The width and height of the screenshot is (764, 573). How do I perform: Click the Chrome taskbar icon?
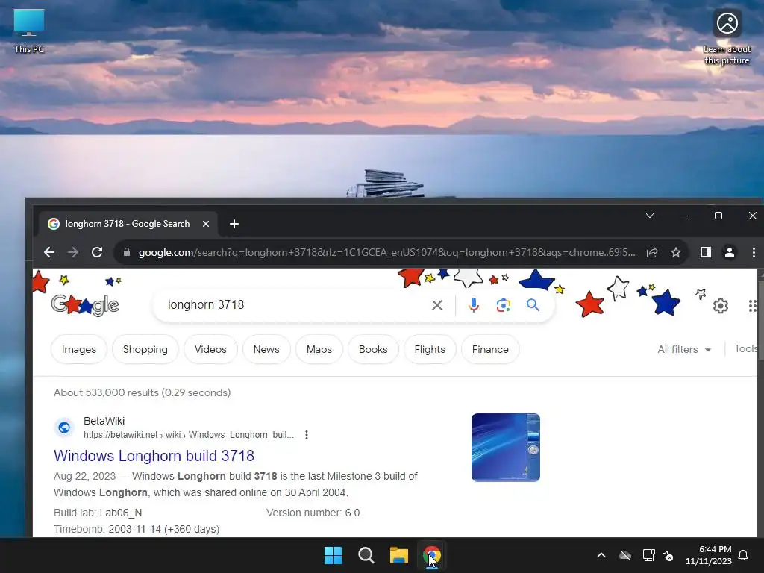[432, 555]
